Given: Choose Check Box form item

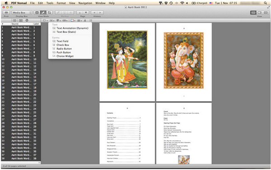Looking at the screenshot, I should click(70, 45).
